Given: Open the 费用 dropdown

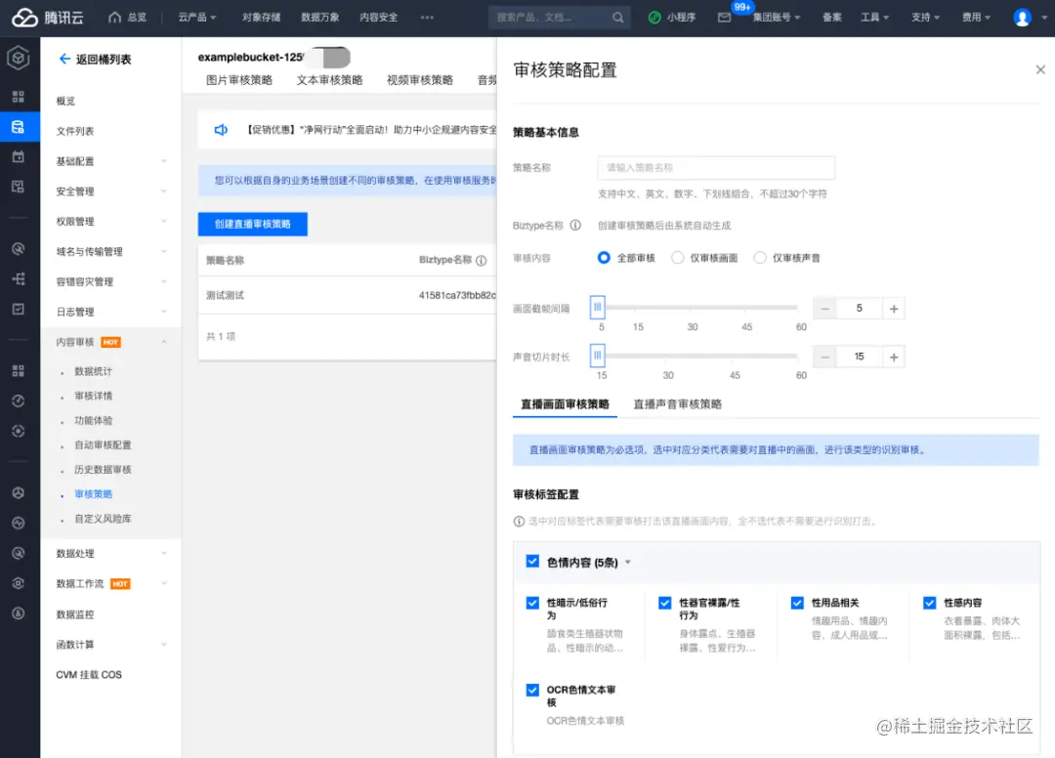Looking at the screenshot, I should 976,18.
